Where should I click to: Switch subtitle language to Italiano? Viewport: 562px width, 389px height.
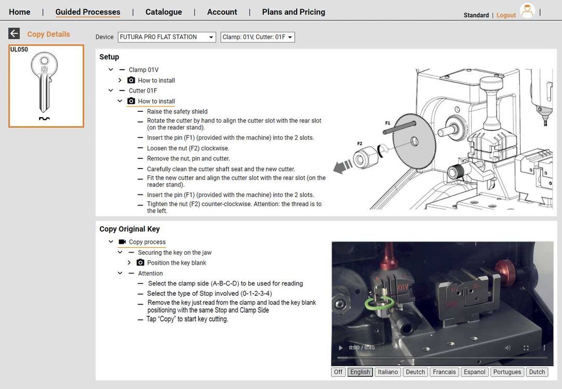[387, 372]
